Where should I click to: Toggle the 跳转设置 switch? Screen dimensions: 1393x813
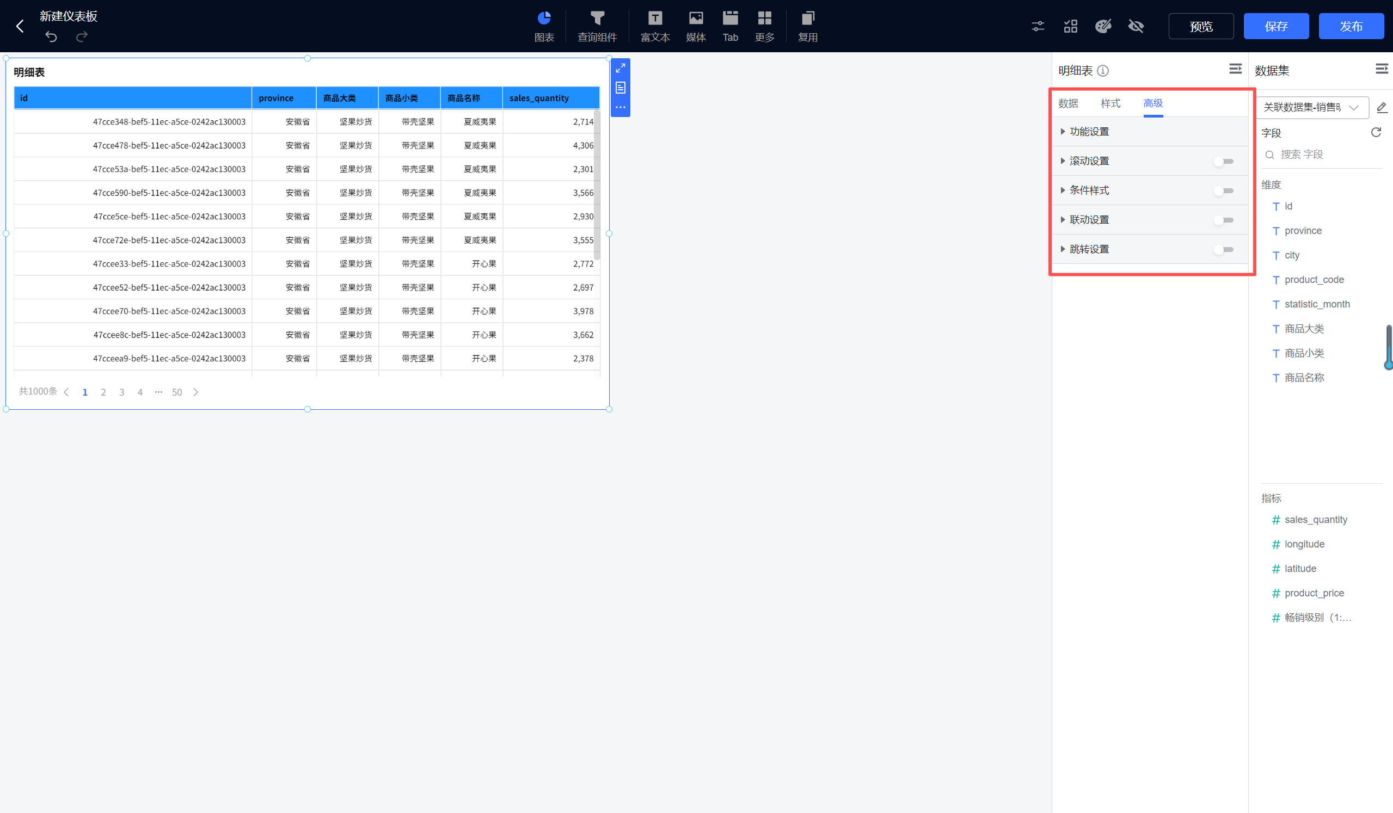tap(1224, 249)
